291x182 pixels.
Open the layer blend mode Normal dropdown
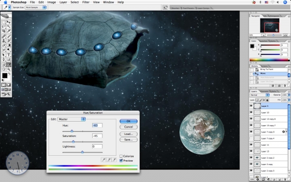point(259,95)
